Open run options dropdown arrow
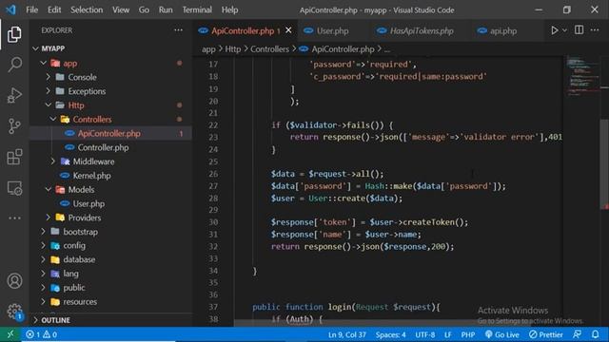This screenshot has height=342, width=609. (564, 30)
